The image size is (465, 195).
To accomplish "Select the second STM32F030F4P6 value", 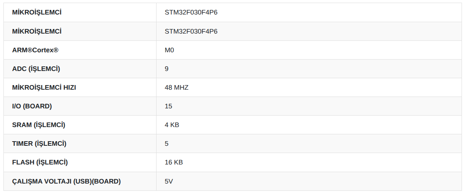I will (191, 31).
